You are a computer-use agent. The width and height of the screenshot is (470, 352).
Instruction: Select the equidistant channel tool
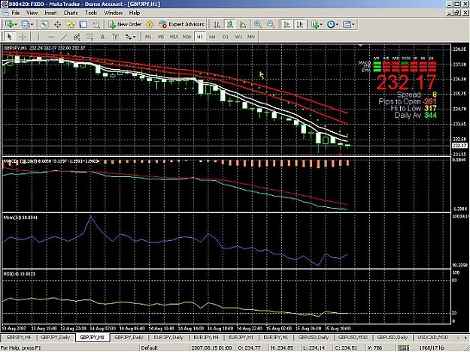coord(77,37)
